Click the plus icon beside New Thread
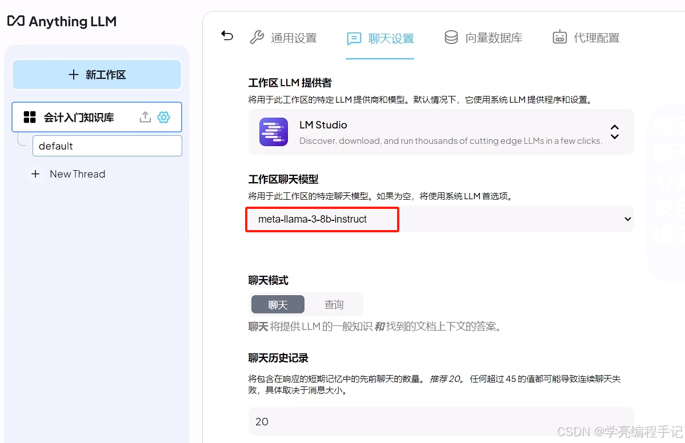Image resolution: width=685 pixels, height=443 pixels. click(35, 174)
